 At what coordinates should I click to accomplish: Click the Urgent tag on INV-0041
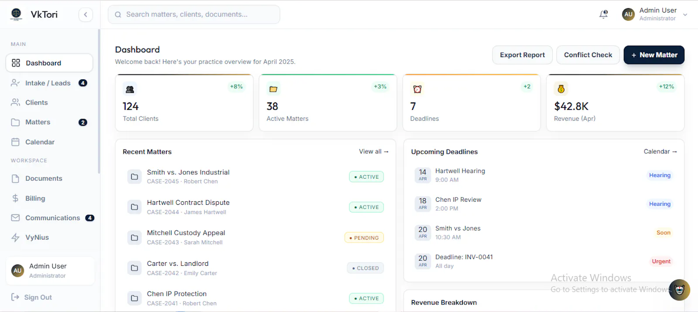tap(661, 261)
